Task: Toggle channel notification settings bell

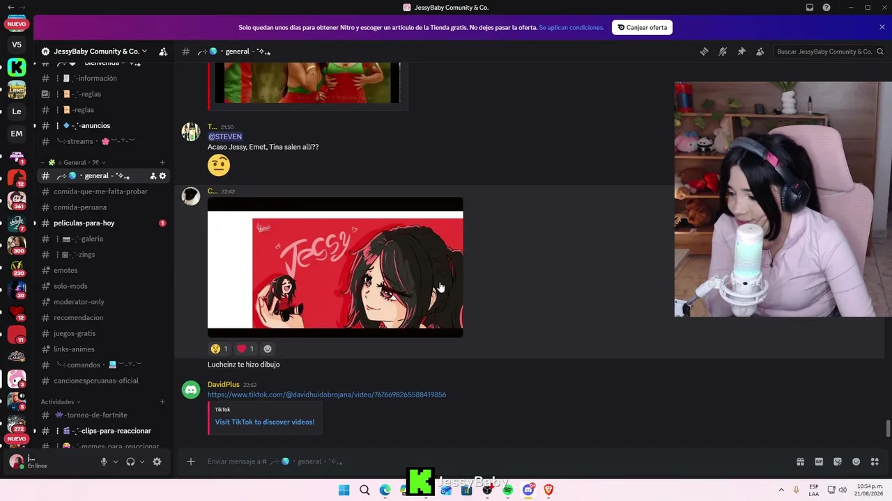Action: click(723, 51)
